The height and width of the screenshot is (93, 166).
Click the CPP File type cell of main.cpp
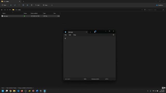coord(45,16)
